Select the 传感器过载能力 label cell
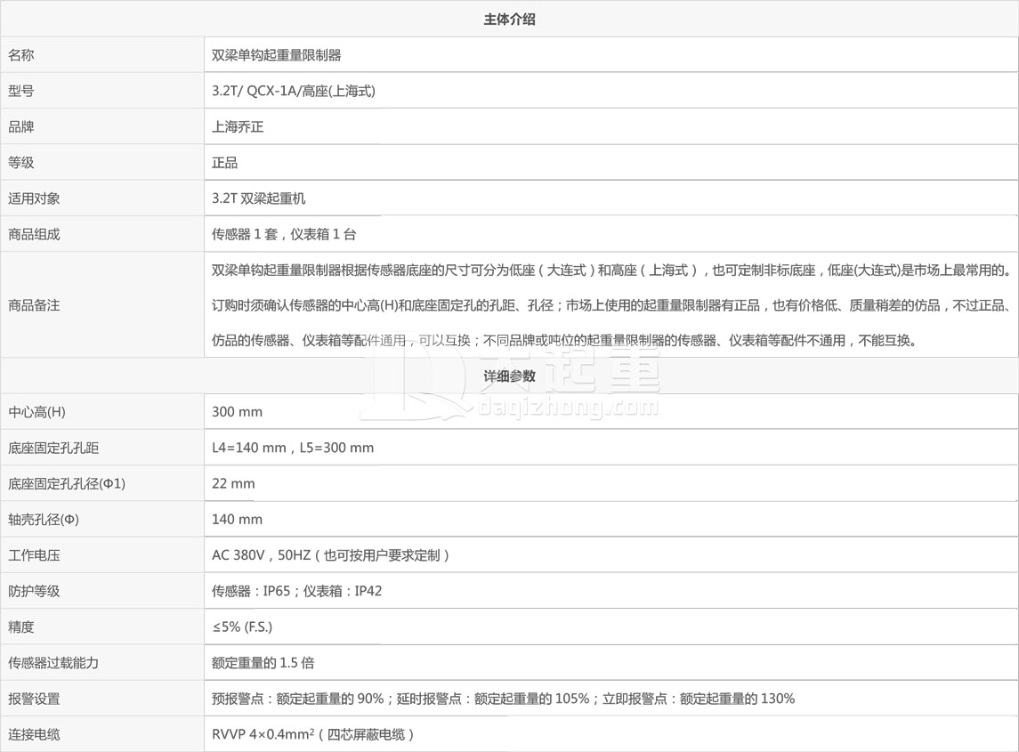Image resolution: width=1019 pixels, height=752 pixels. [x=102, y=662]
